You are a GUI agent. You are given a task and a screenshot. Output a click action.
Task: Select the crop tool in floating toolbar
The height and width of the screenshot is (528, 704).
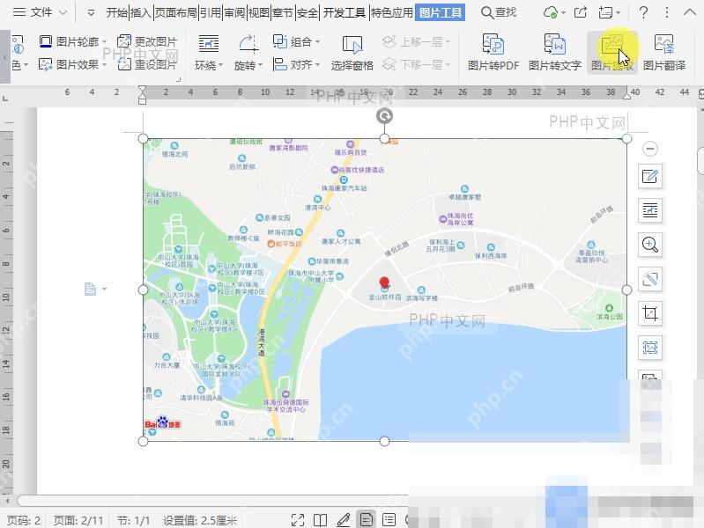pos(649,313)
